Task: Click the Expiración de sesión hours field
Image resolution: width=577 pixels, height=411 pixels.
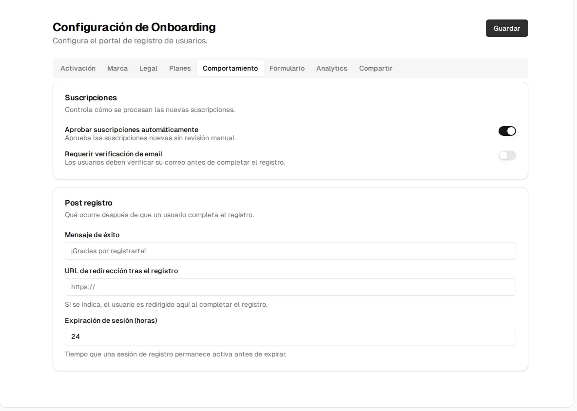Action: click(290, 336)
